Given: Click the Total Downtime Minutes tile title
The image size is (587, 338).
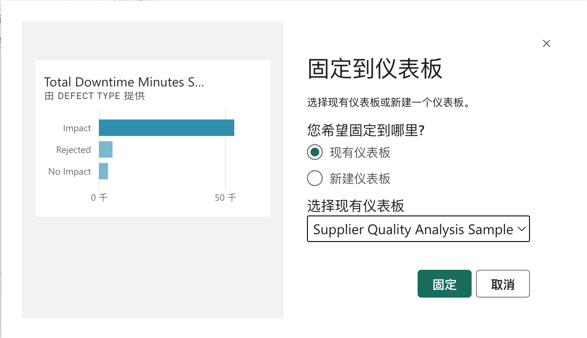Looking at the screenshot, I should pos(124,82).
